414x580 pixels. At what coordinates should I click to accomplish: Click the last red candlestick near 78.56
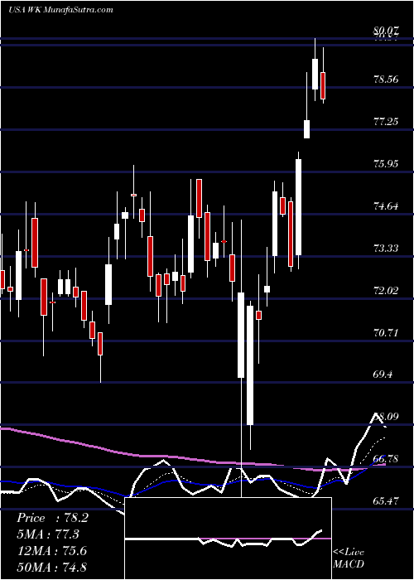click(x=323, y=85)
